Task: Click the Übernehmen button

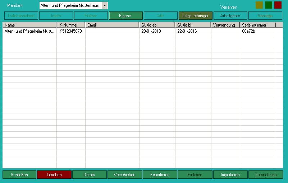Action: (x=266, y=174)
